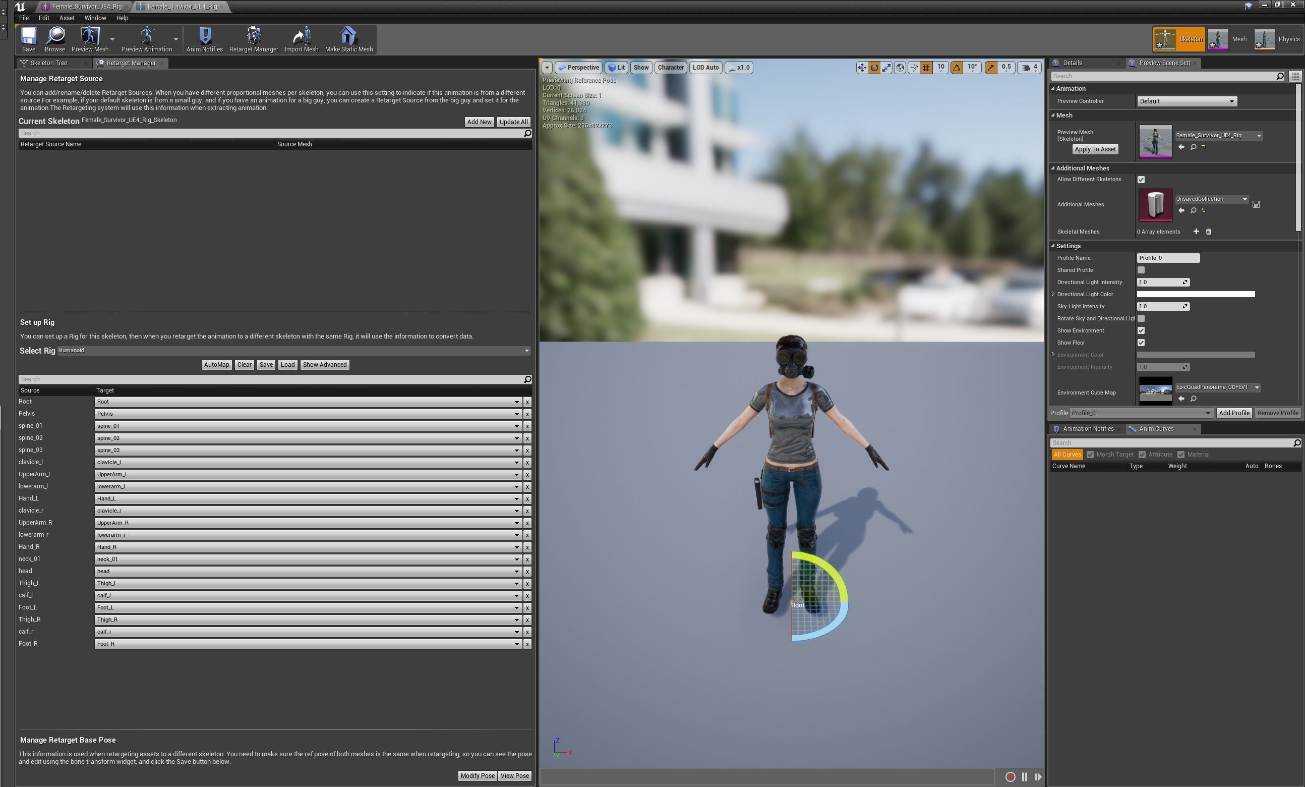Click the AutoMap button
Viewport: 1305px width, 787px height.
(216, 365)
